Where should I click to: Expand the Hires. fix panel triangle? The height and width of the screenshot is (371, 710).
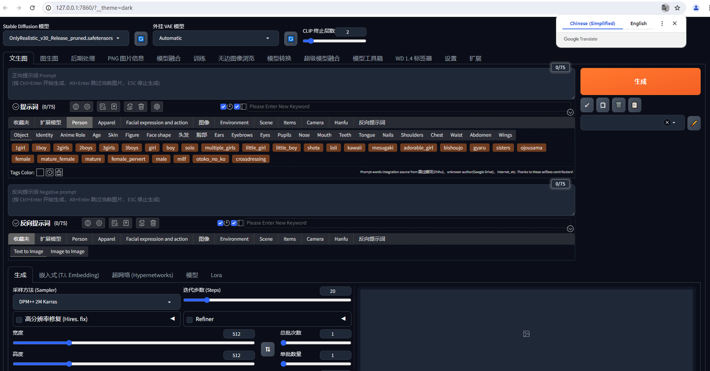[173, 319]
